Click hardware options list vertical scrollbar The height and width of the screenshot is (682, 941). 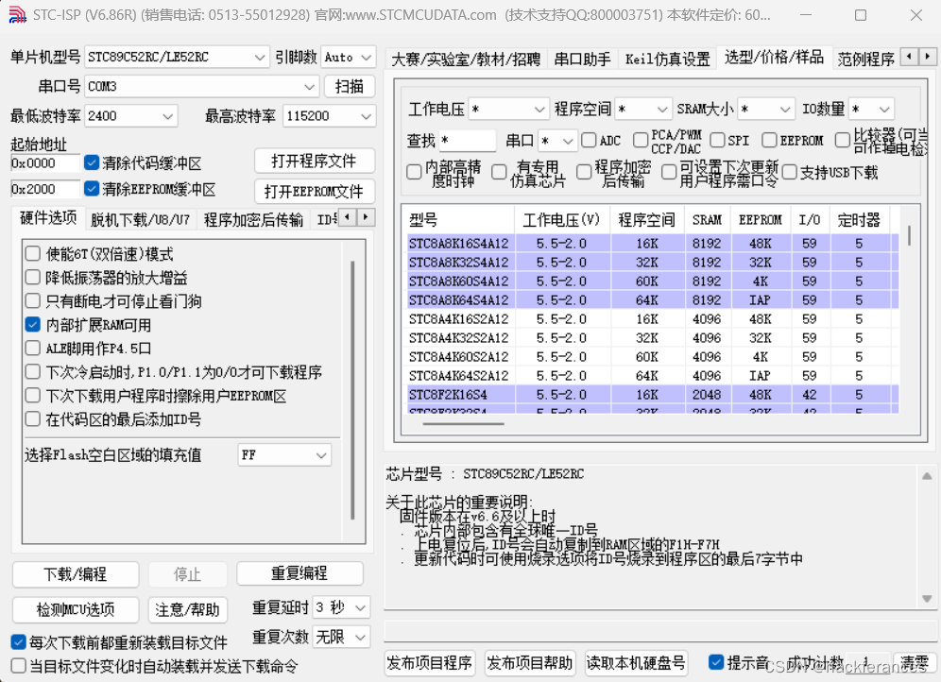(x=353, y=390)
